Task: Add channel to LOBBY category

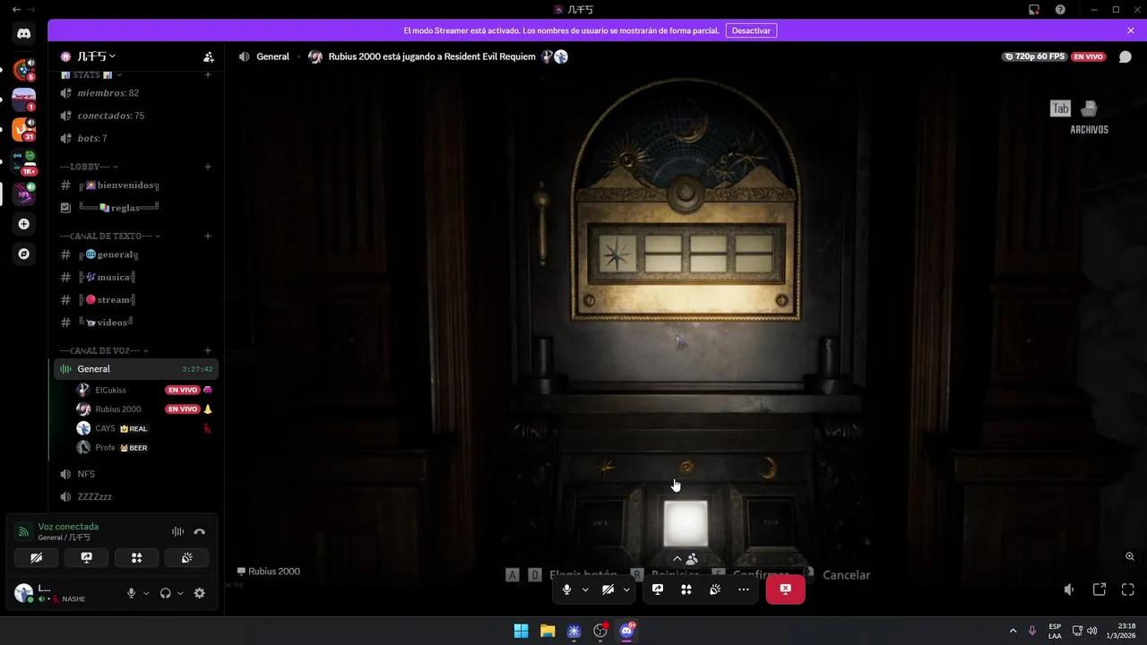Action: pos(208,167)
